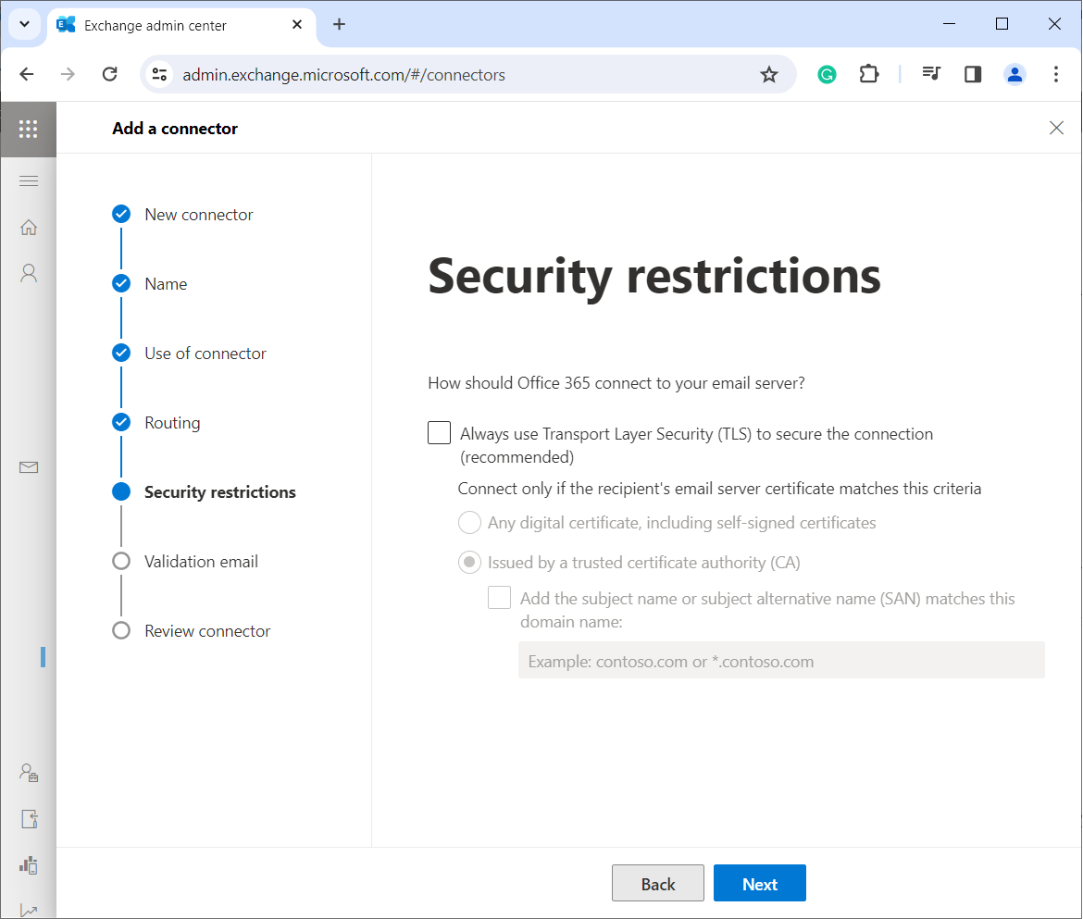The height and width of the screenshot is (919, 1083).
Task: Enable Always use Transport Layer Security checkbox
Action: (x=440, y=433)
